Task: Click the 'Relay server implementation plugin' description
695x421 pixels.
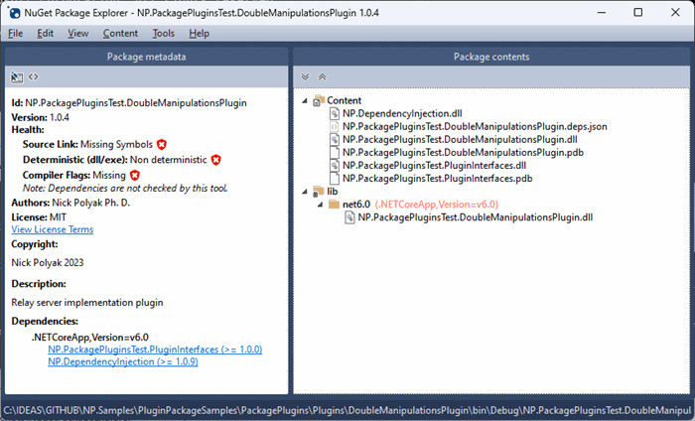Action: tap(87, 303)
